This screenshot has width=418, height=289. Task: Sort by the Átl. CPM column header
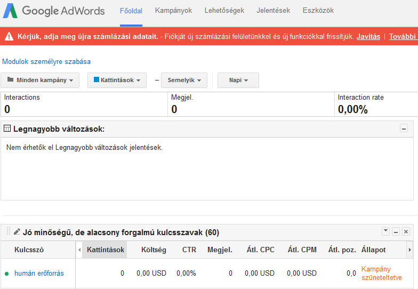(x=302, y=250)
